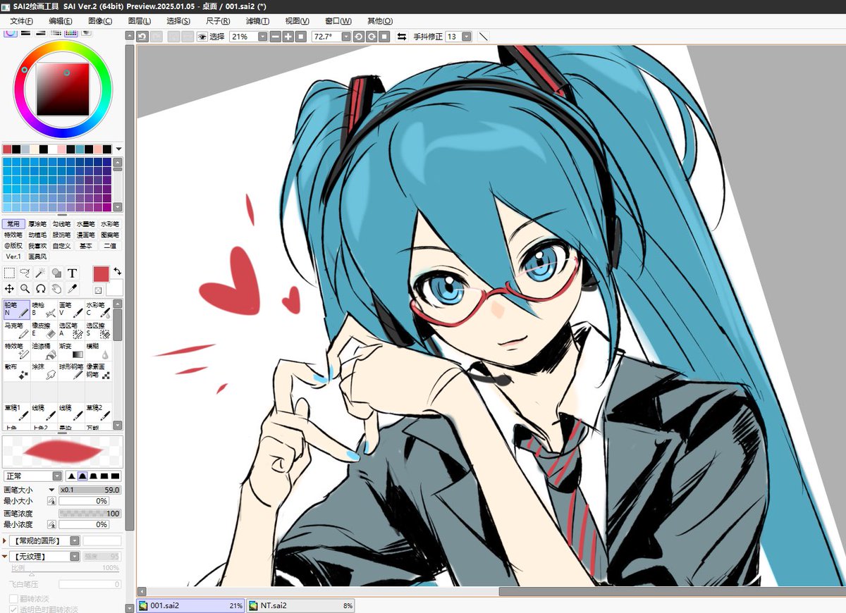Select the eyedropper color picker tool

tap(73, 289)
